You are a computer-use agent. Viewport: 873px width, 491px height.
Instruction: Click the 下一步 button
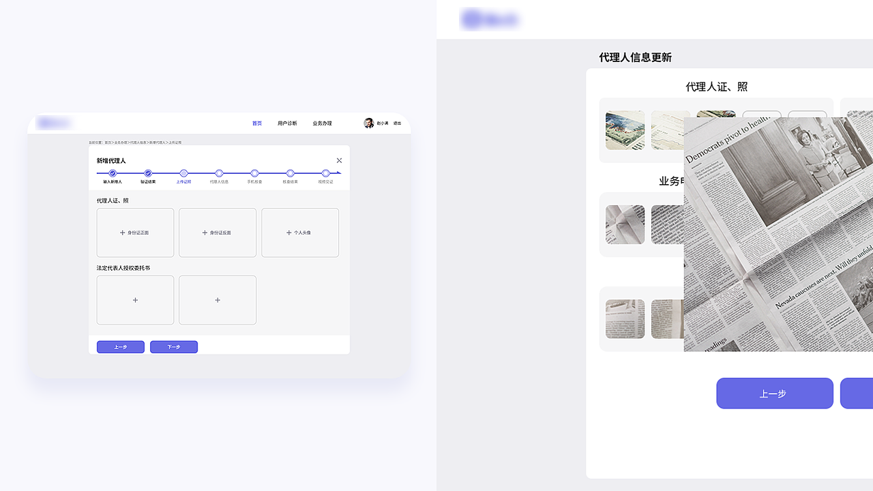[174, 346]
